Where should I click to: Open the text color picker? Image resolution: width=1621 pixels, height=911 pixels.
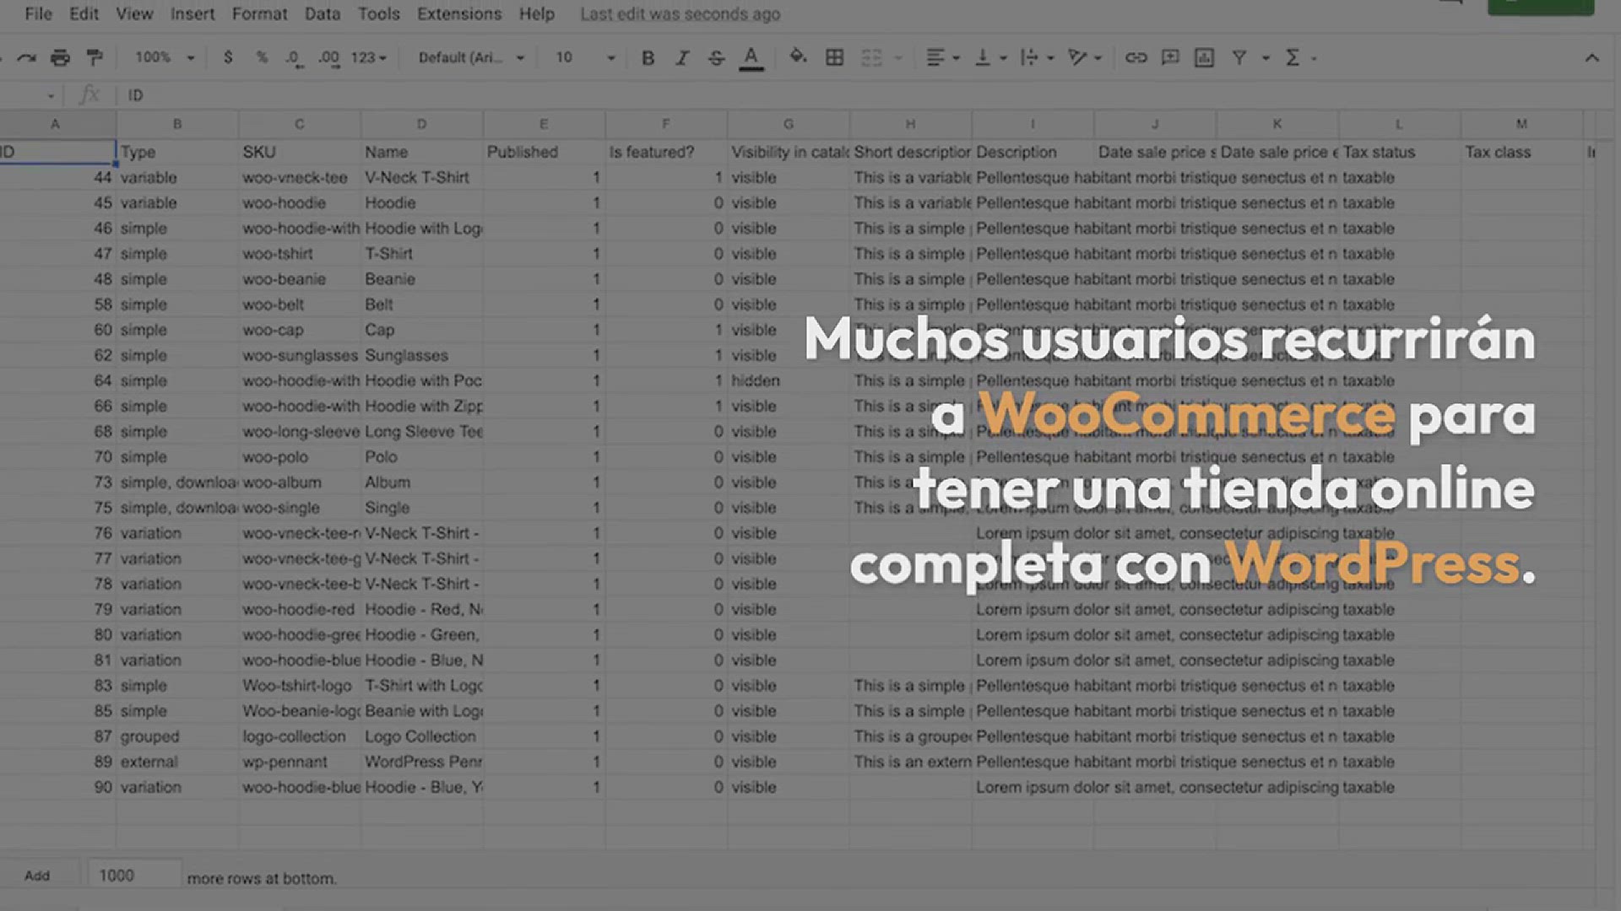pyautogui.click(x=751, y=57)
